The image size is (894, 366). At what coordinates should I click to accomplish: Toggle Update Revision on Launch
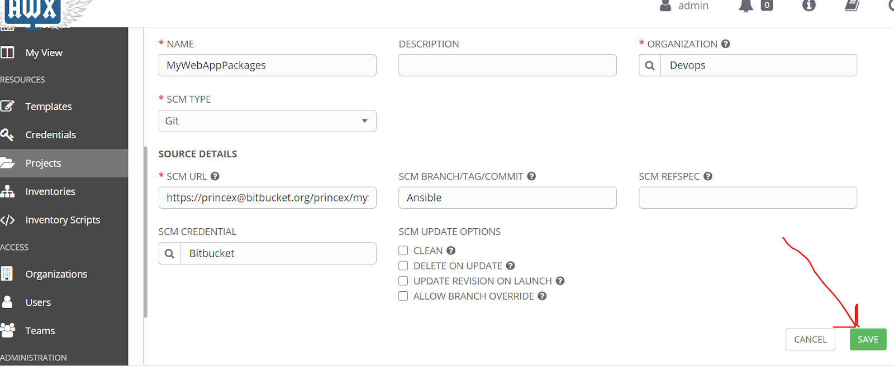coord(403,281)
